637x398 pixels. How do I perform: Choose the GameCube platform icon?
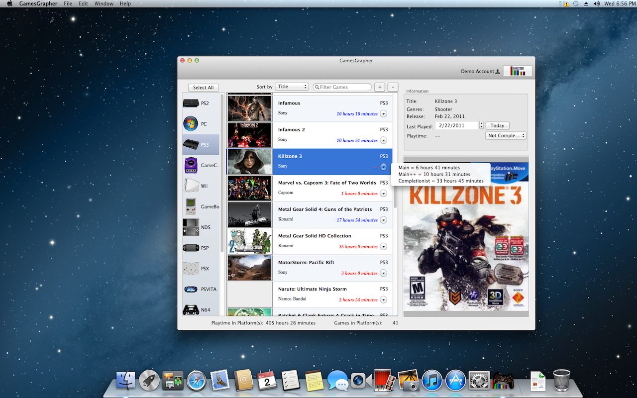tap(191, 165)
